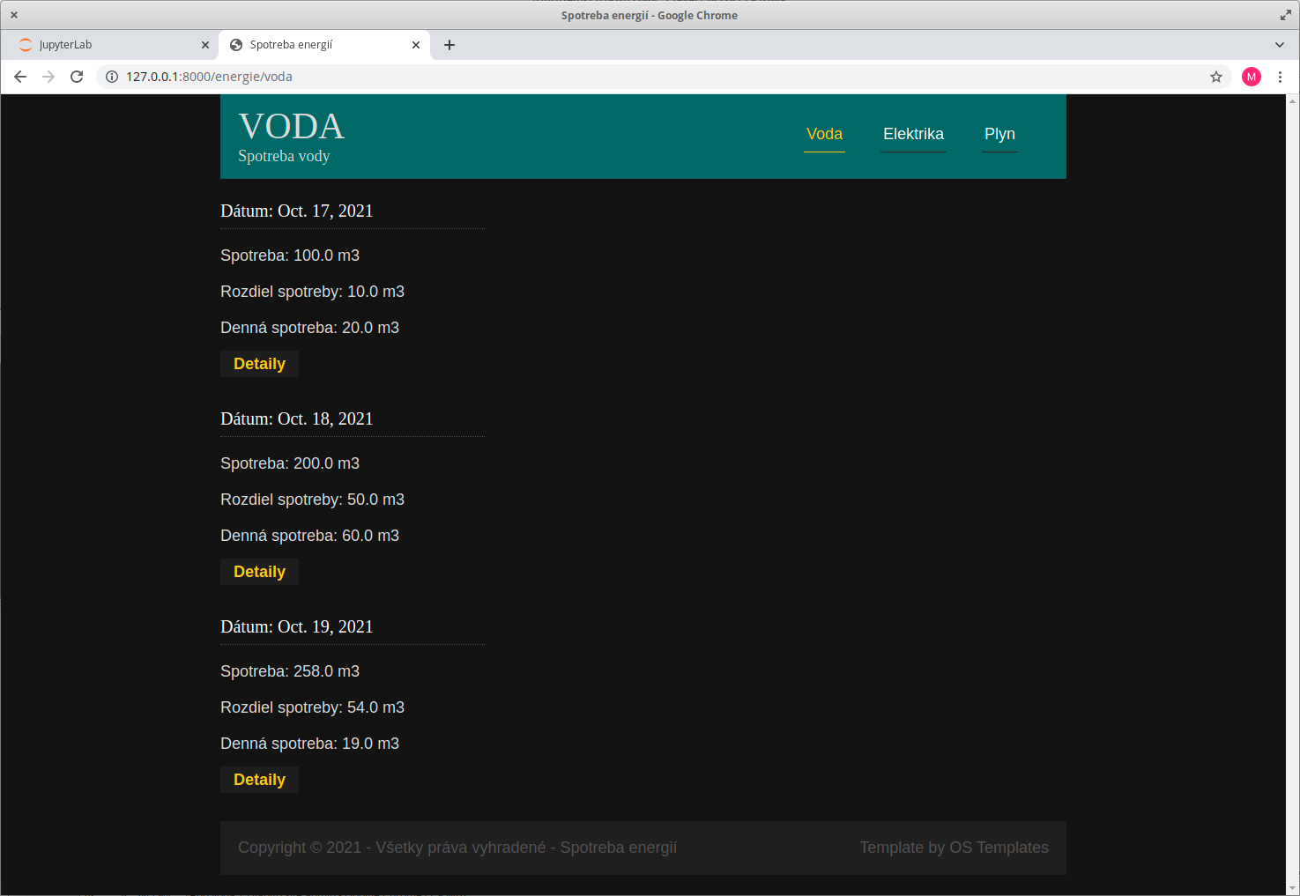1300x896 pixels.
Task: Select the Elektrika navigation item
Action: coord(913,134)
